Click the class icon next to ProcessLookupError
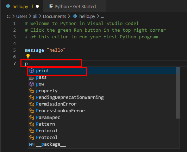 [32, 111]
